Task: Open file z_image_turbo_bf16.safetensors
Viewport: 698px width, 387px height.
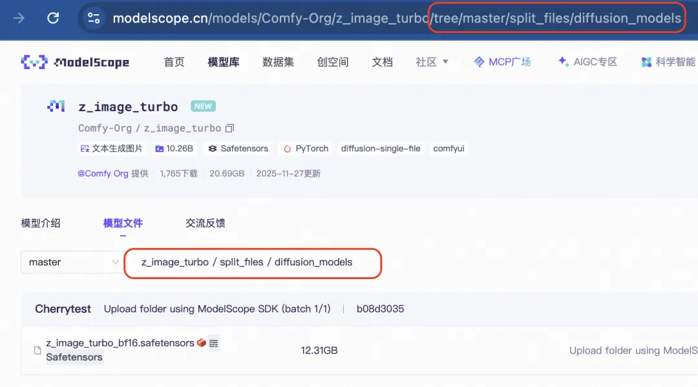Action: [x=120, y=343]
